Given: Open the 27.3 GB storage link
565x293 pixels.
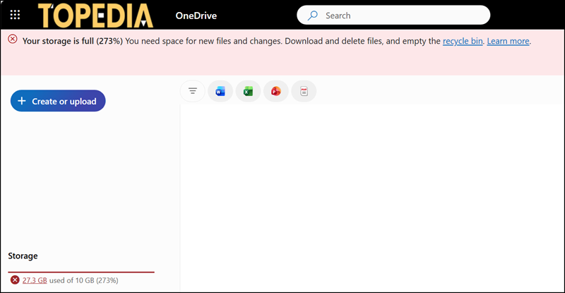Looking at the screenshot, I should (35, 280).
